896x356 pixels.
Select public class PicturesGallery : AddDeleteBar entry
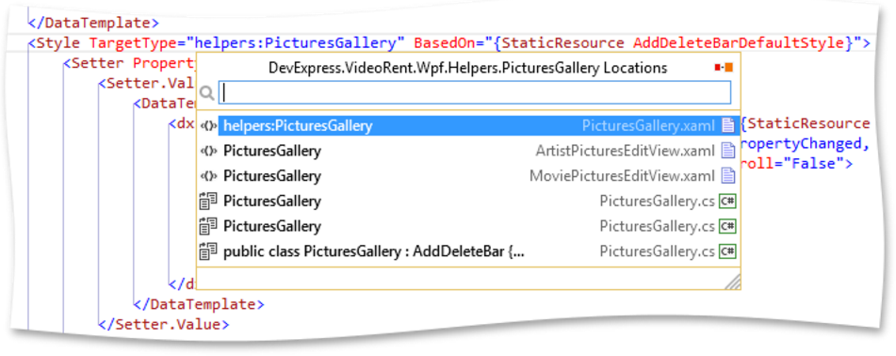[467, 251]
